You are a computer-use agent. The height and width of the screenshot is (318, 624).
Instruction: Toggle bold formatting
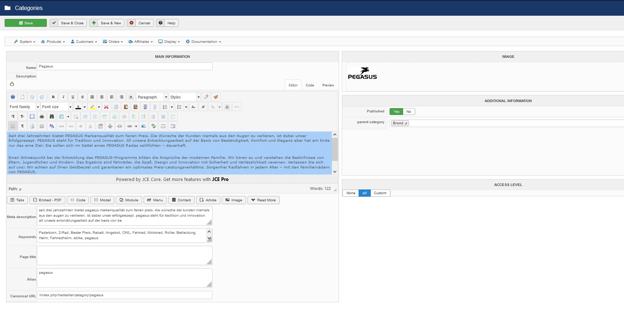[53, 97]
